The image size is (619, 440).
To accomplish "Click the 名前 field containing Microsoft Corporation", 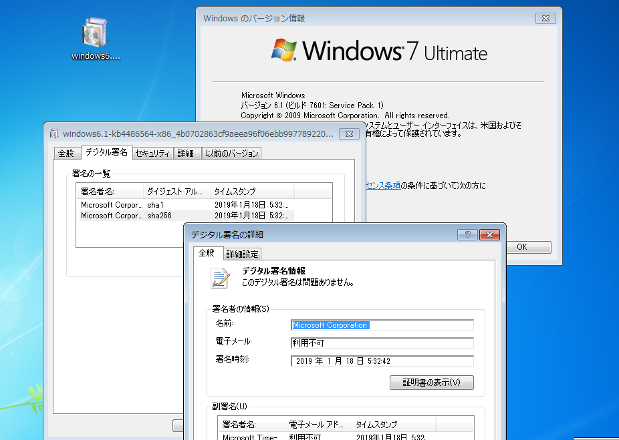I will (x=382, y=325).
